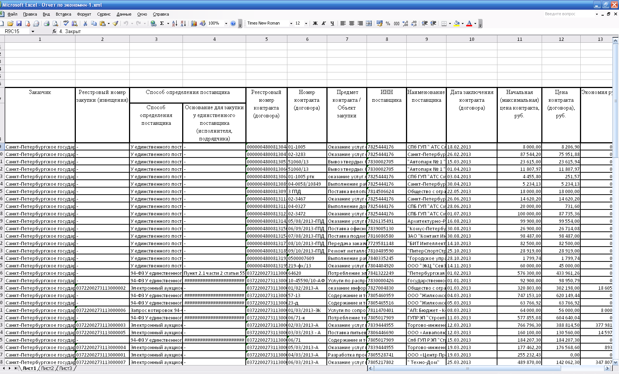Open the Chart Wizard icon

coord(194,23)
